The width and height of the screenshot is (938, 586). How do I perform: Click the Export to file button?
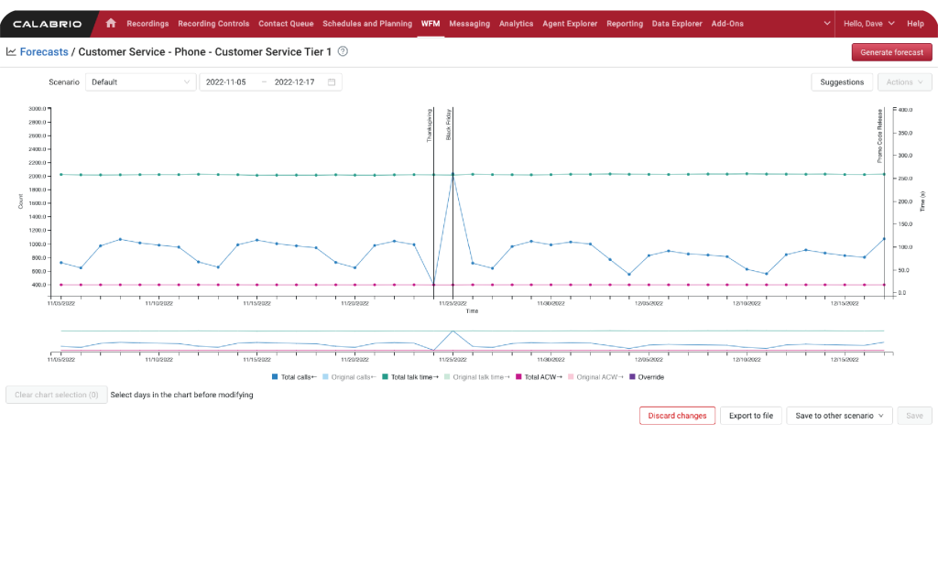click(750, 415)
